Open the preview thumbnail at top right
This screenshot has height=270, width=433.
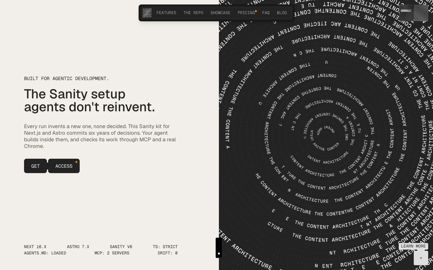click(x=414, y=13)
